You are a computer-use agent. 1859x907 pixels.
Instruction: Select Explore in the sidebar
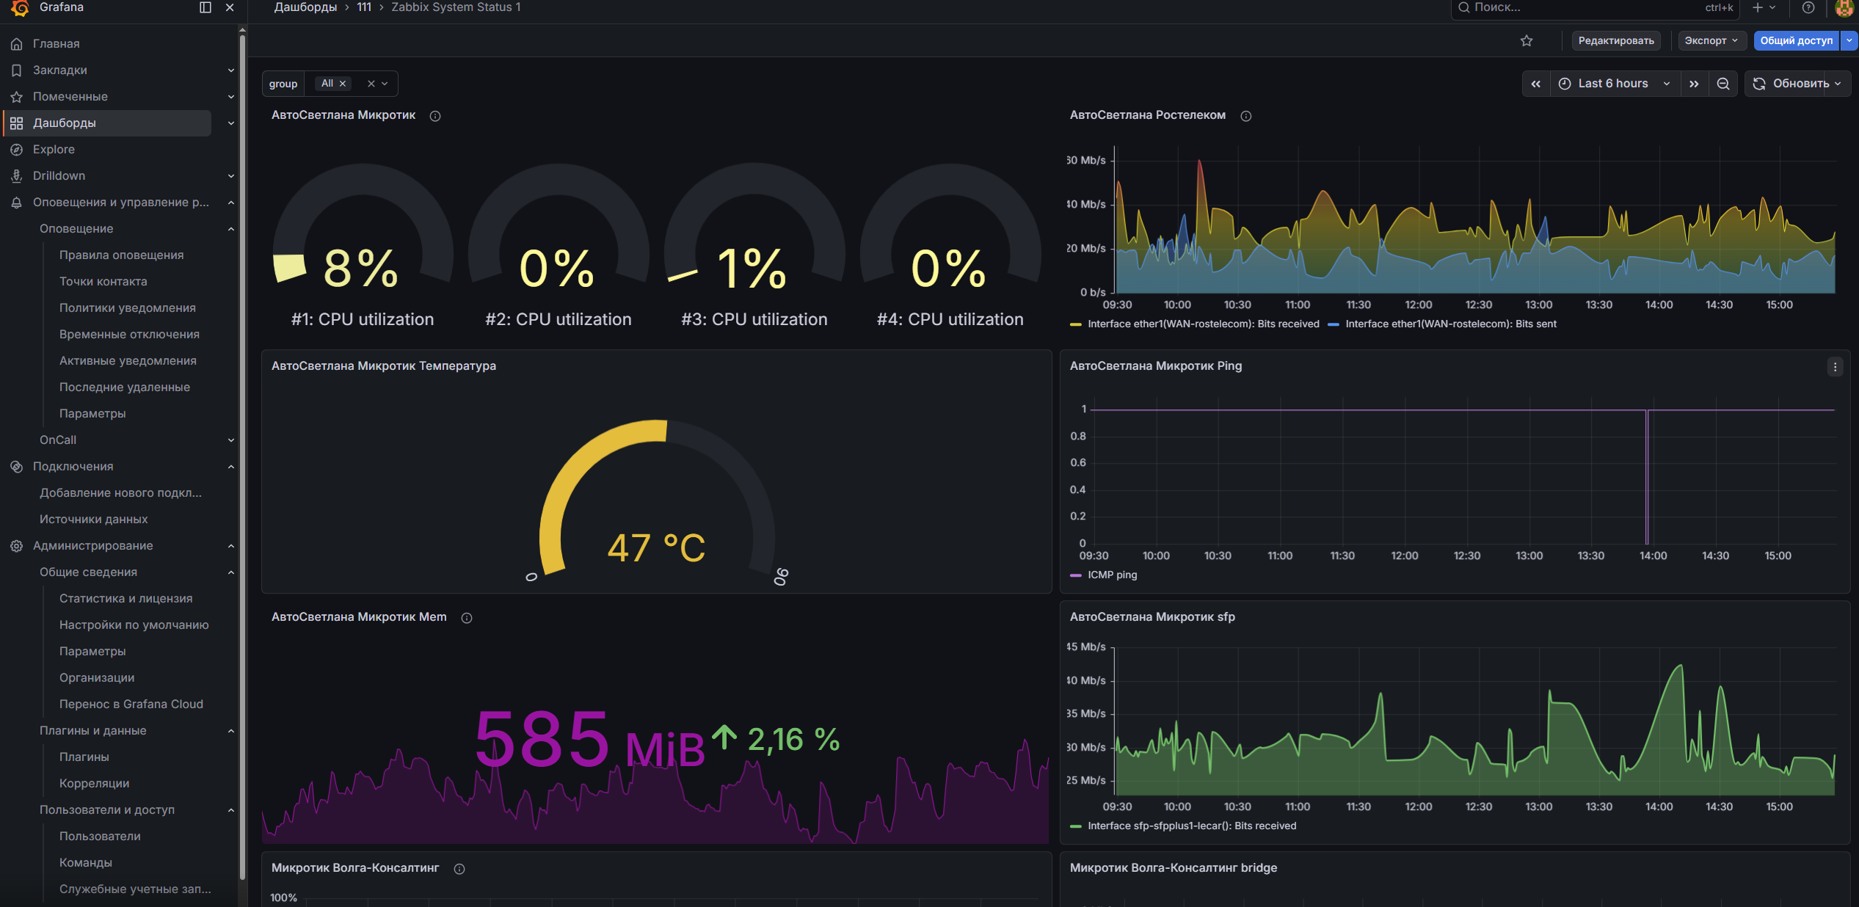pos(53,149)
